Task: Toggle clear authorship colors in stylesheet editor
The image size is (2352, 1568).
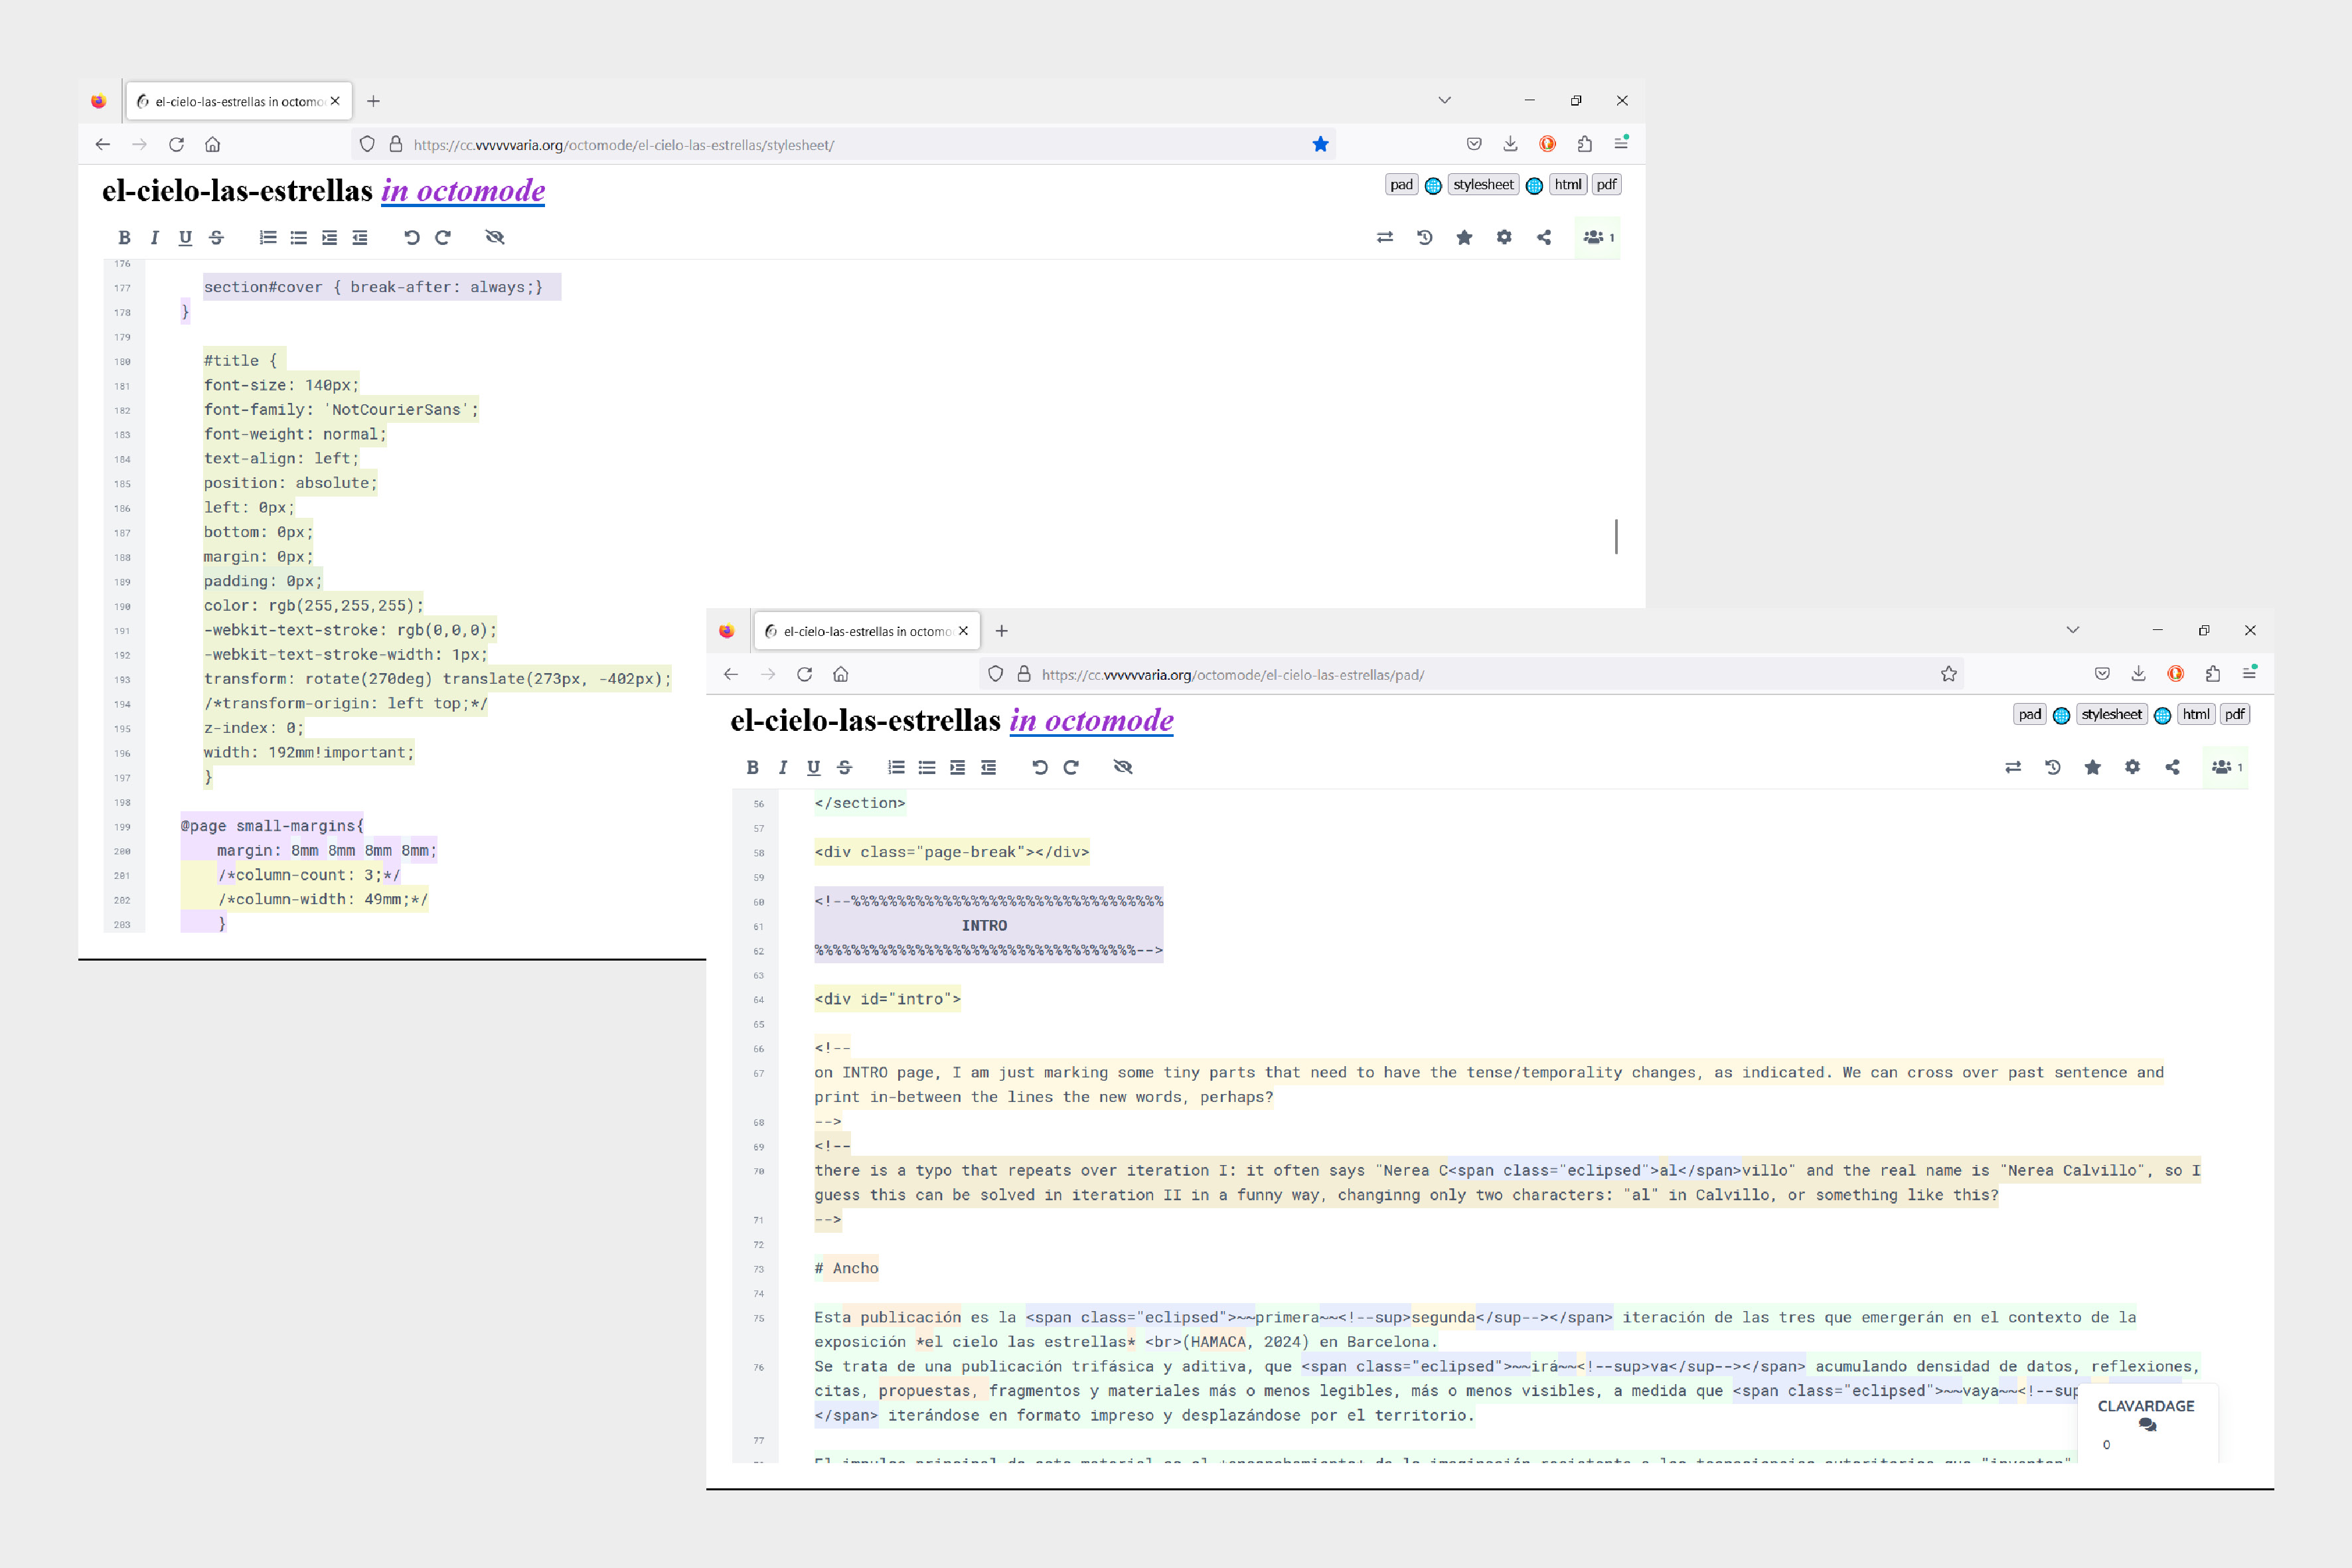Action: pos(495,237)
